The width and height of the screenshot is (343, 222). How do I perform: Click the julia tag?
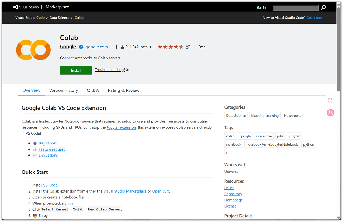coord(280,136)
